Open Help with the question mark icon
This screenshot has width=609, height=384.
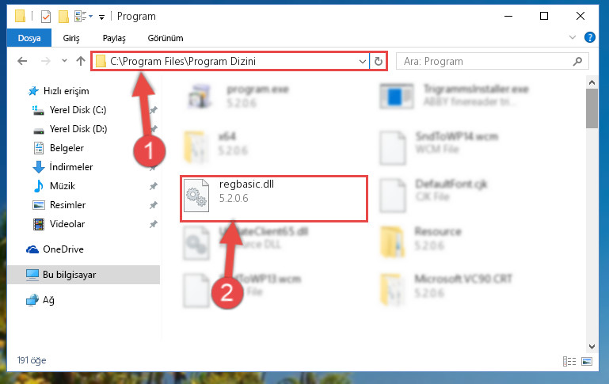[x=589, y=37]
